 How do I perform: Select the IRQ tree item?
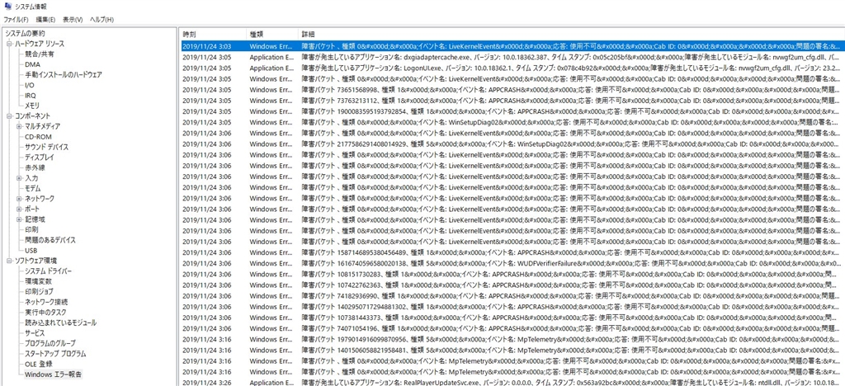31,96
